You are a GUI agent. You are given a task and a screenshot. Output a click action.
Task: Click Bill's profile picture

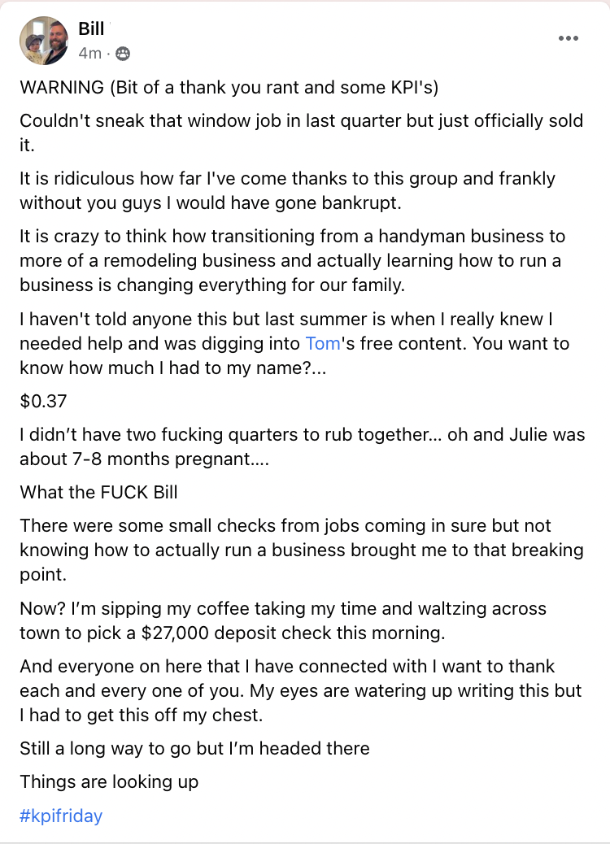(x=44, y=41)
